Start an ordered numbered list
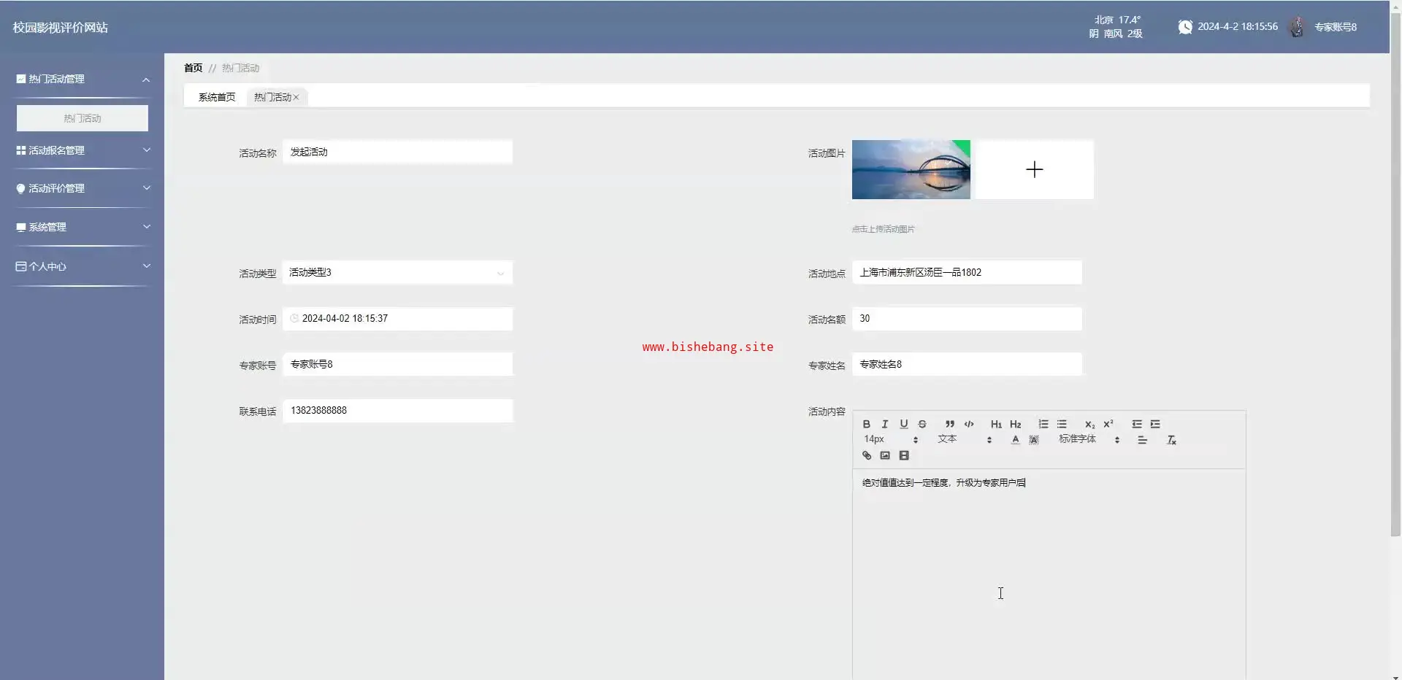1402x680 pixels. [1043, 424]
